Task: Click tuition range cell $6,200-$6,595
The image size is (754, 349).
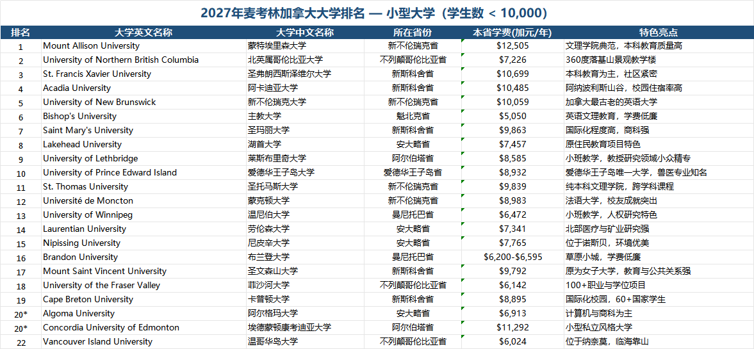Action: point(512,257)
